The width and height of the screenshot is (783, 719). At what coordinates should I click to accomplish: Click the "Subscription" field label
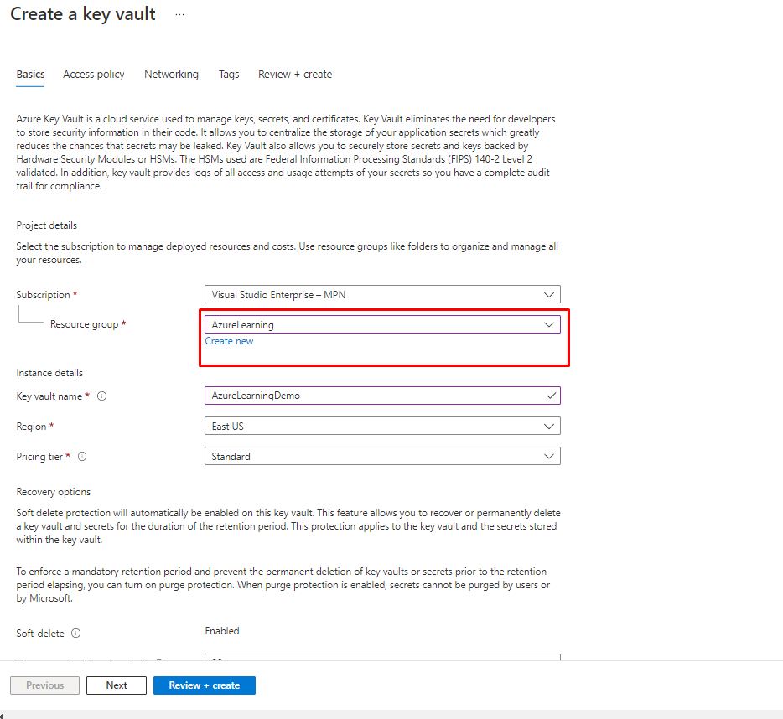[x=43, y=295]
